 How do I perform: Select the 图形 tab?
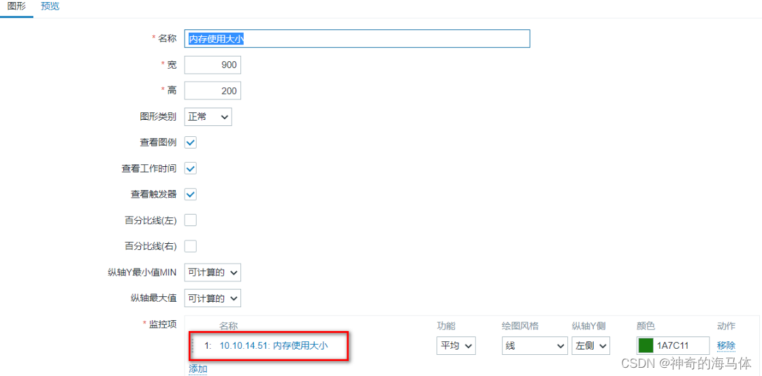pyautogui.click(x=16, y=7)
